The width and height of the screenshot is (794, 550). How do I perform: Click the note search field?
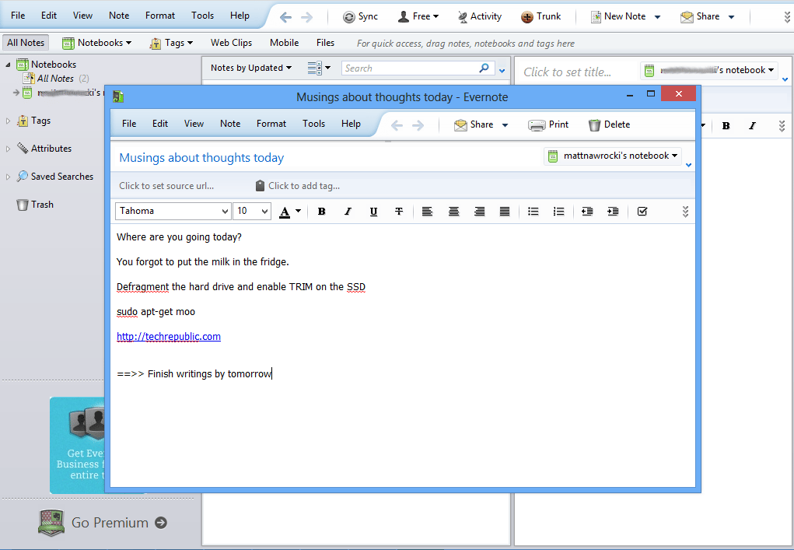[410, 68]
